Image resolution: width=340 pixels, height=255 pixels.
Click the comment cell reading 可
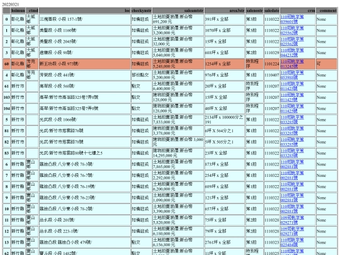327,64
